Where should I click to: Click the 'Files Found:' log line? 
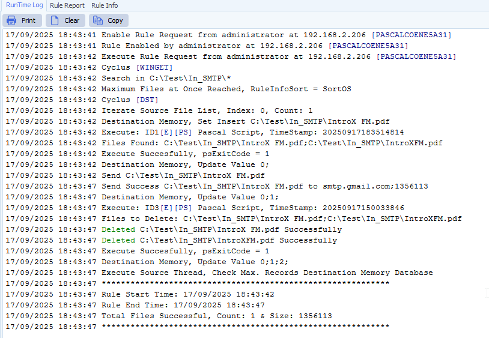point(224,143)
